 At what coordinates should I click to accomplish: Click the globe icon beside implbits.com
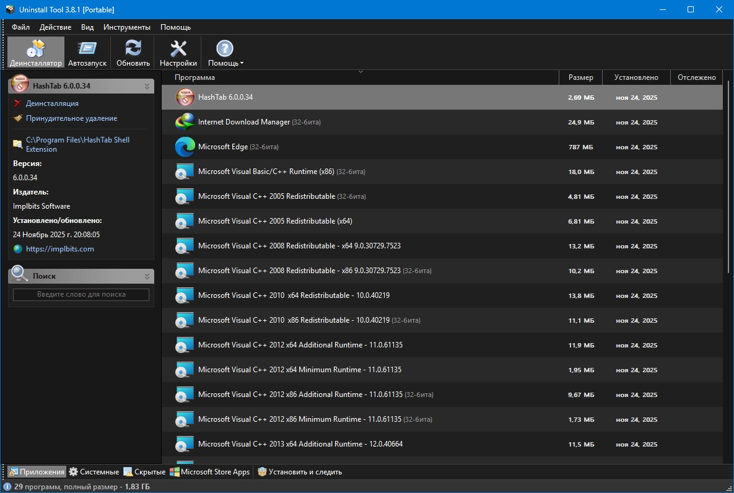coord(17,249)
